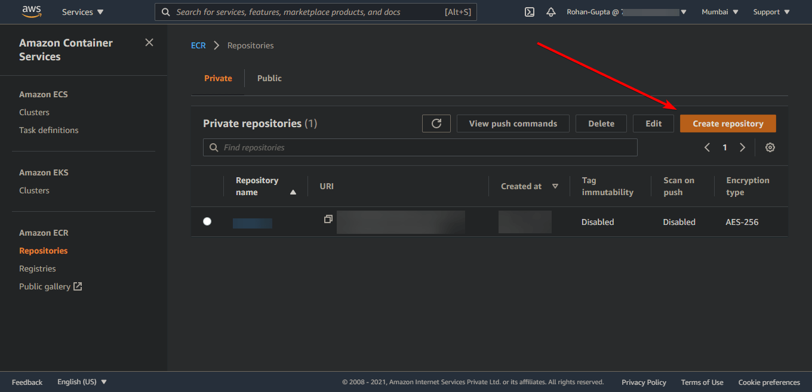Screen dimensions: 812x392
Task: Click the Delete button
Action: [x=601, y=124]
